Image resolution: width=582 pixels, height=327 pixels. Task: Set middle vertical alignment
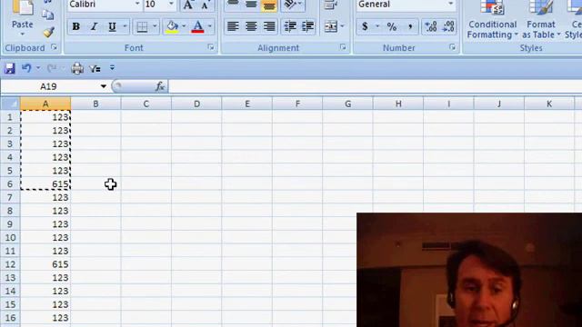pyautogui.click(x=251, y=5)
